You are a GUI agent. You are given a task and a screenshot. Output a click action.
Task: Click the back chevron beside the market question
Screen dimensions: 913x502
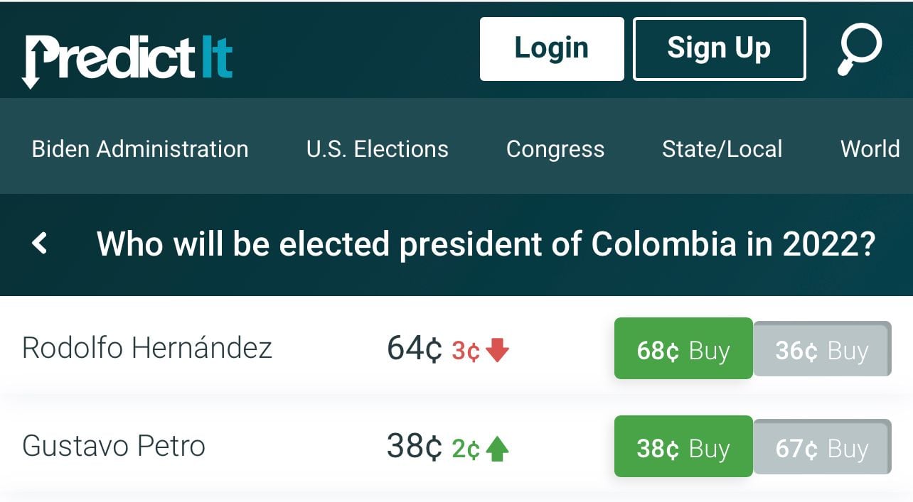[39, 244]
